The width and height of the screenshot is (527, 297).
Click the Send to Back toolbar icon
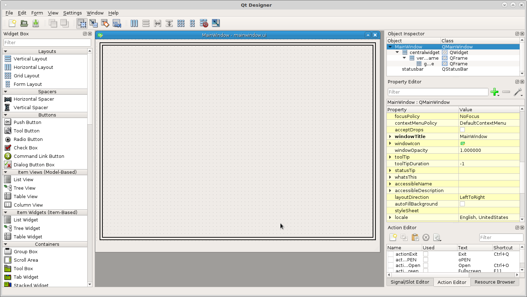(53, 23)
